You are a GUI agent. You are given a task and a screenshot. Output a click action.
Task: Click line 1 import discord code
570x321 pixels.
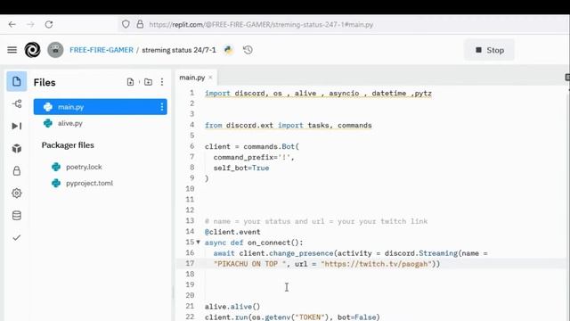(x=319, y=93)
